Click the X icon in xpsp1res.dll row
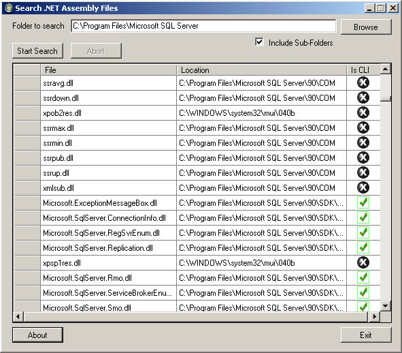Viewport: 402px width, 353px height. [363, 262]
